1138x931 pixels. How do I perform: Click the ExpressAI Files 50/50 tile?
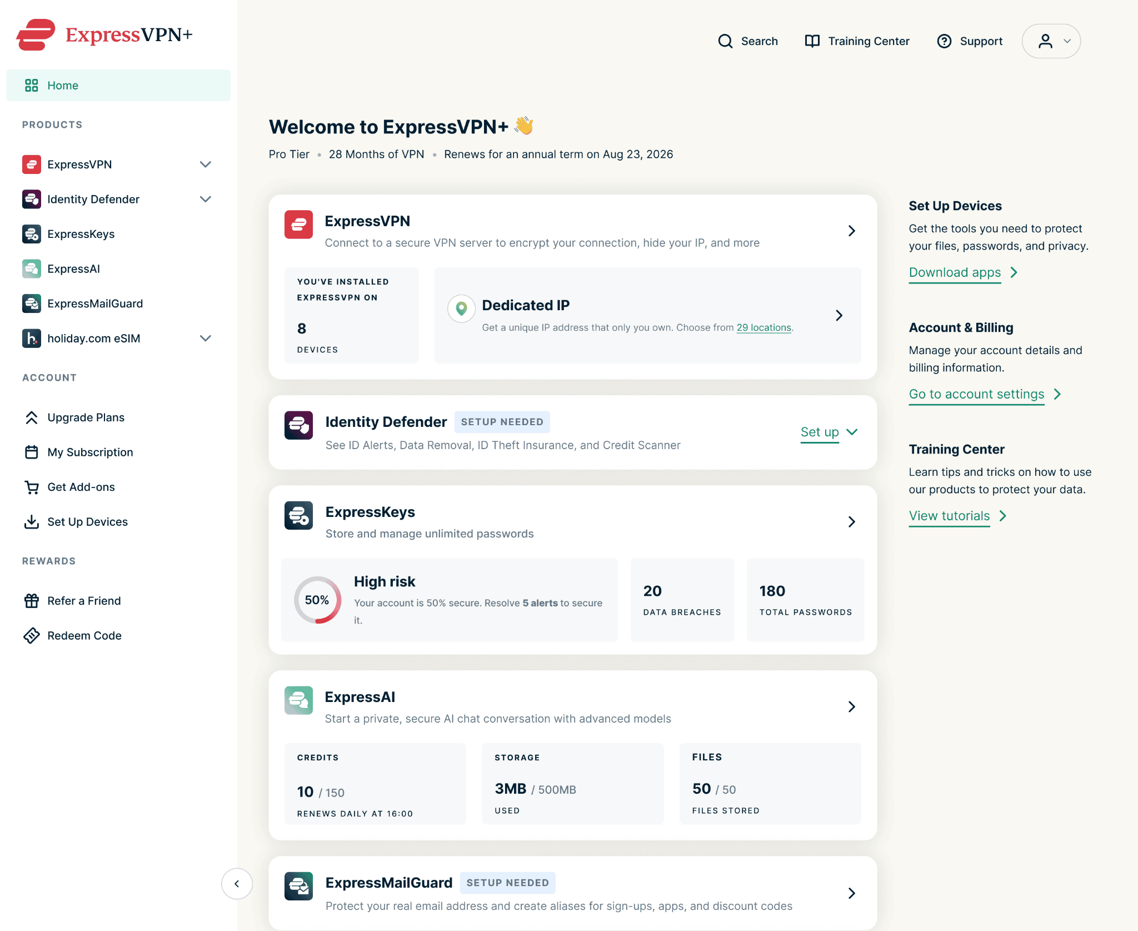tap(770, 784)
